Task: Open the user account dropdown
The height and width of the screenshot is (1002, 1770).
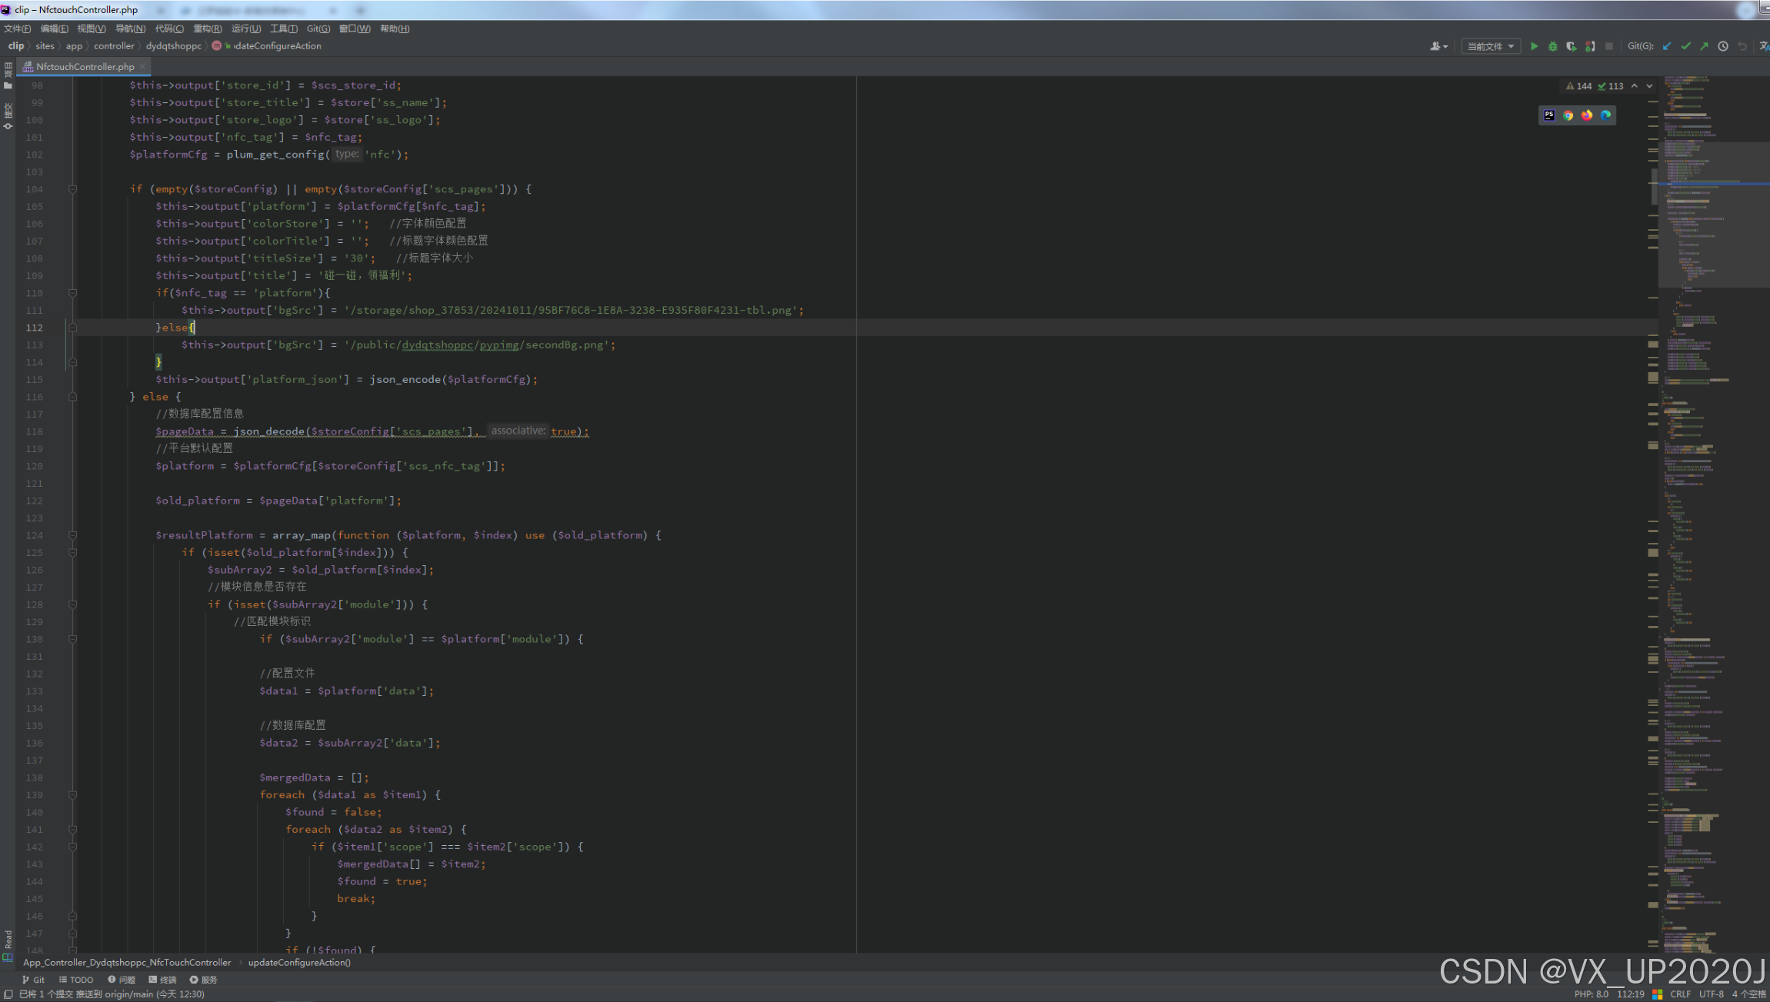Action: point(1438,46)
